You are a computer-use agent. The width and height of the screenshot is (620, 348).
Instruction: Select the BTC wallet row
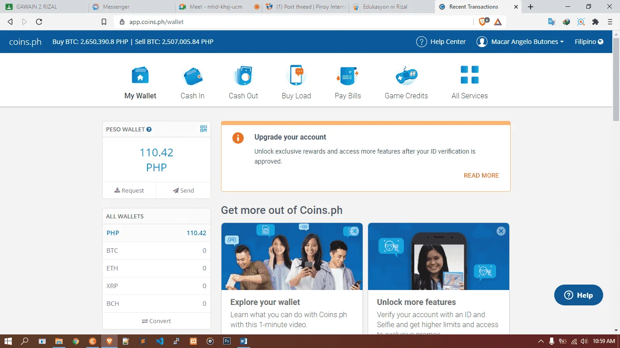click(x=157, y=251)
